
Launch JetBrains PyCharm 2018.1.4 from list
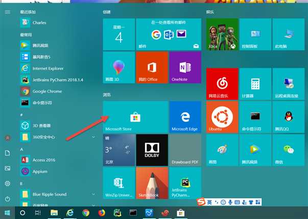[x=58, y=80]
